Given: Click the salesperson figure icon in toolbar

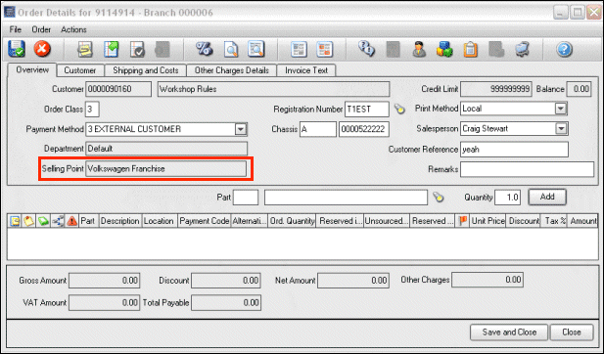Looking at the screenshot, I should pyautogui.click(x=419, y=50).
